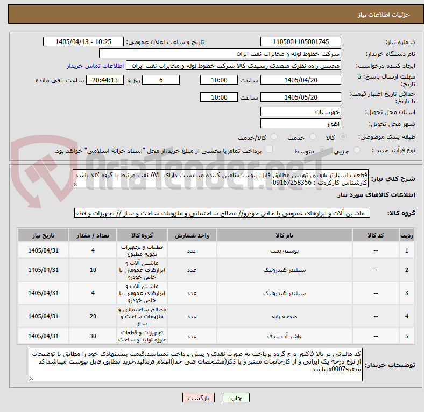Click the چاپ print button
Viewport: 424px width, 412px height.
(x=236, y=397)
